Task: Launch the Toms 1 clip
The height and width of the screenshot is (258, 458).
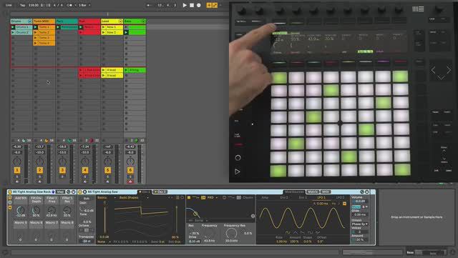Action: click(x=35, y=27)
